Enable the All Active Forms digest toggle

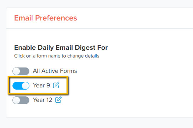pyautogui.click(x=21, y=71)
